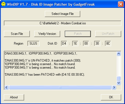Open the About dialog
This screenshot has height=104, width=125.
point(14,97)
